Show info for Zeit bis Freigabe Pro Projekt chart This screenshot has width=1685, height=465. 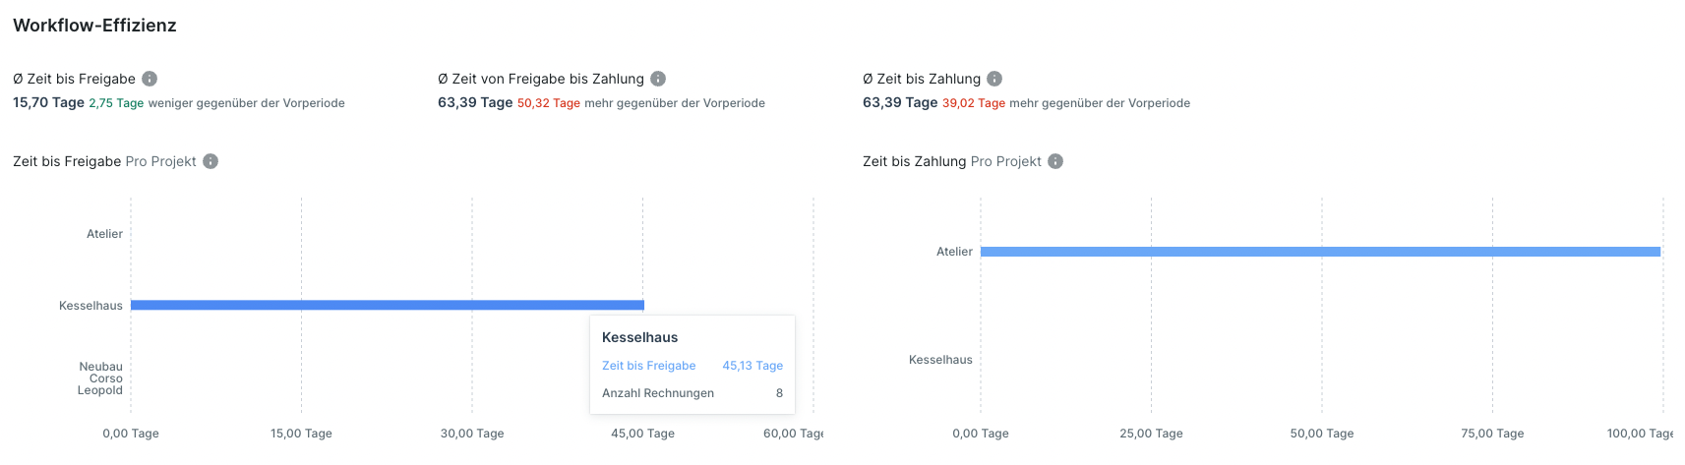[211, 161]
